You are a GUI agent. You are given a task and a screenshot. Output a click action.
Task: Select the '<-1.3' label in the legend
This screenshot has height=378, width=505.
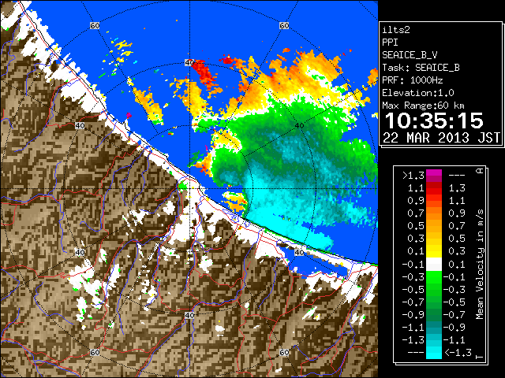(458, 352)
